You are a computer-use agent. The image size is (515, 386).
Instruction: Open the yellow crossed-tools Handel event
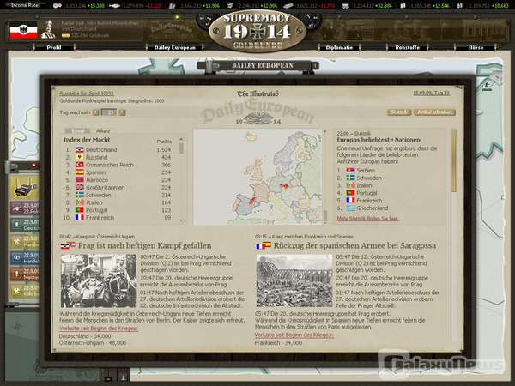pos(25,241)
